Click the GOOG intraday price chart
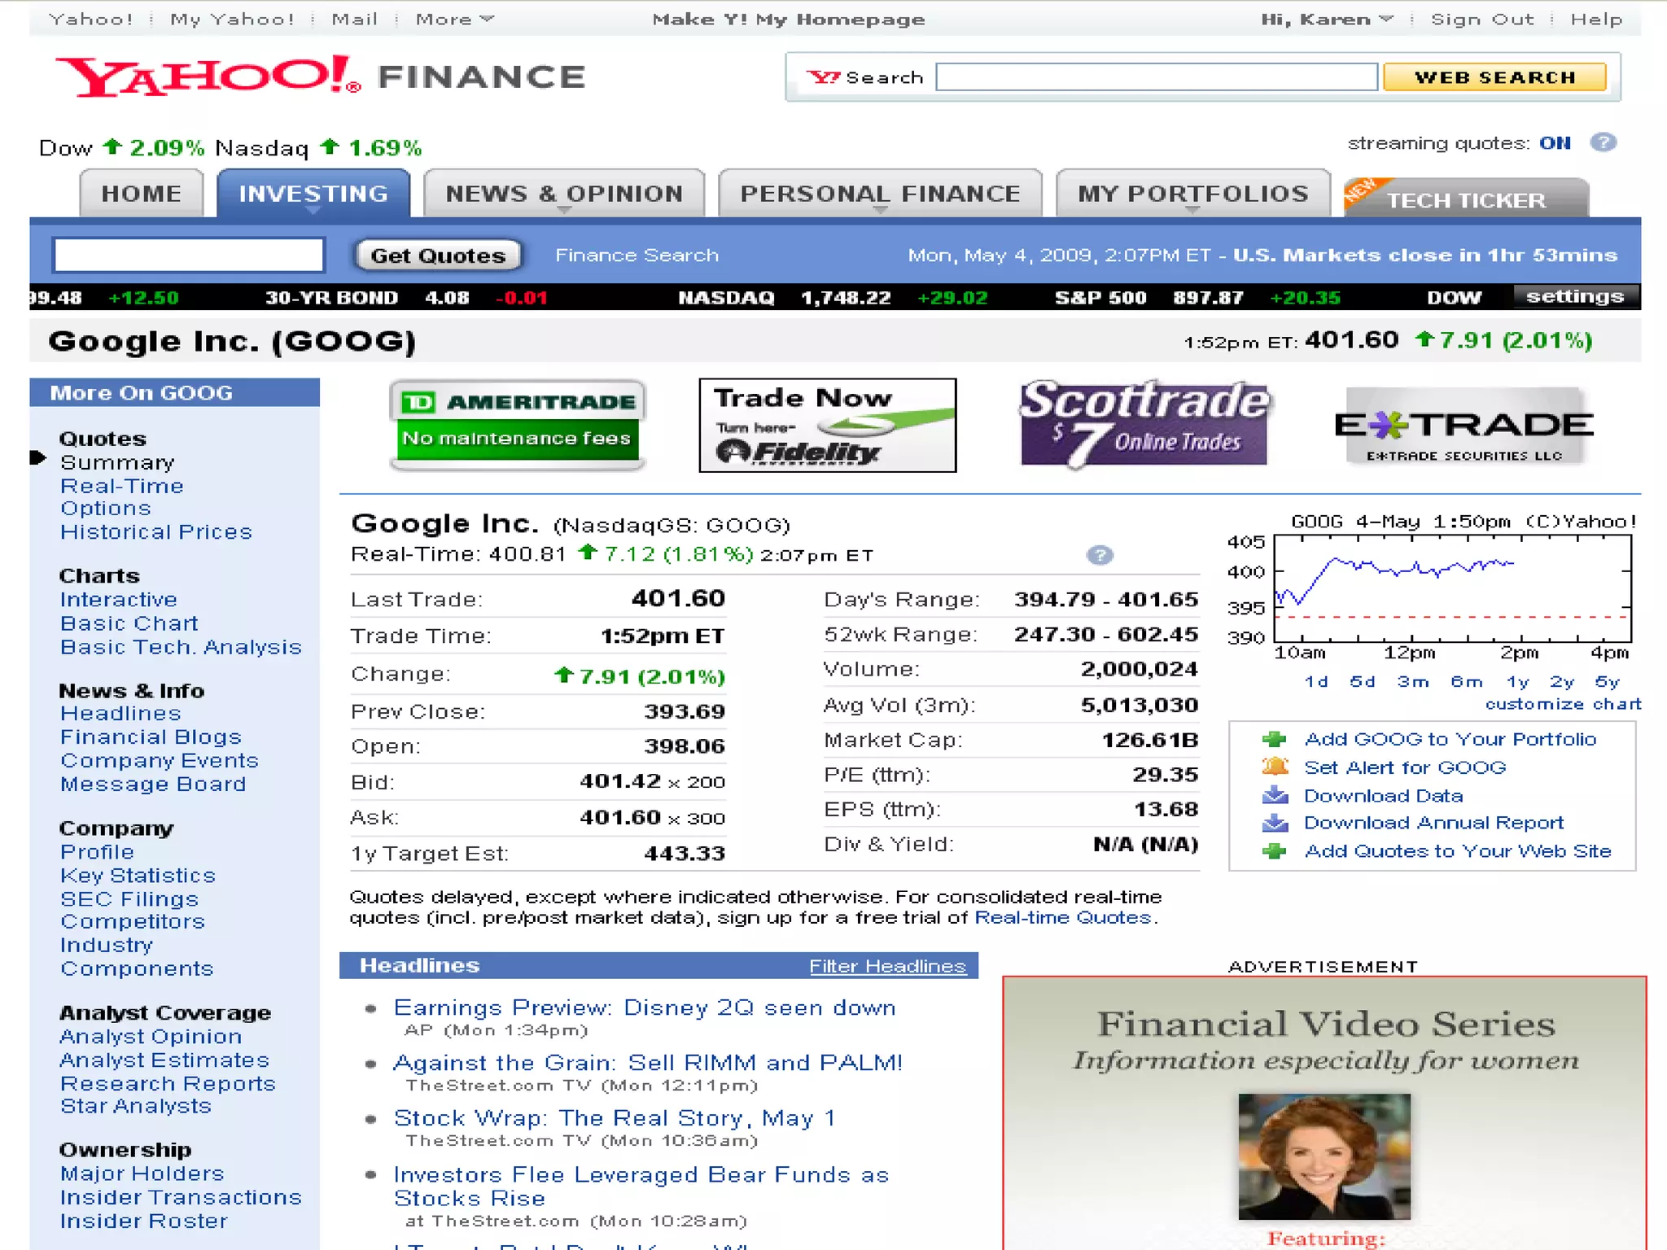 pyautogui.click(x=1452, y=588)
